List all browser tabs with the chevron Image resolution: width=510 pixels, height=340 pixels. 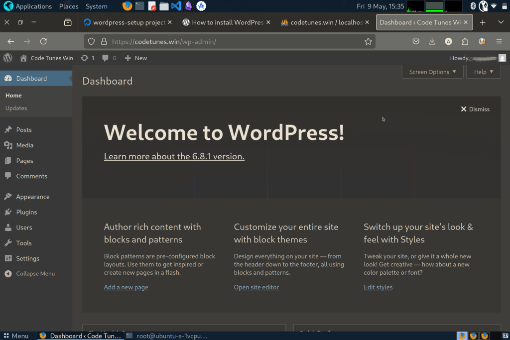click(501, 22)
